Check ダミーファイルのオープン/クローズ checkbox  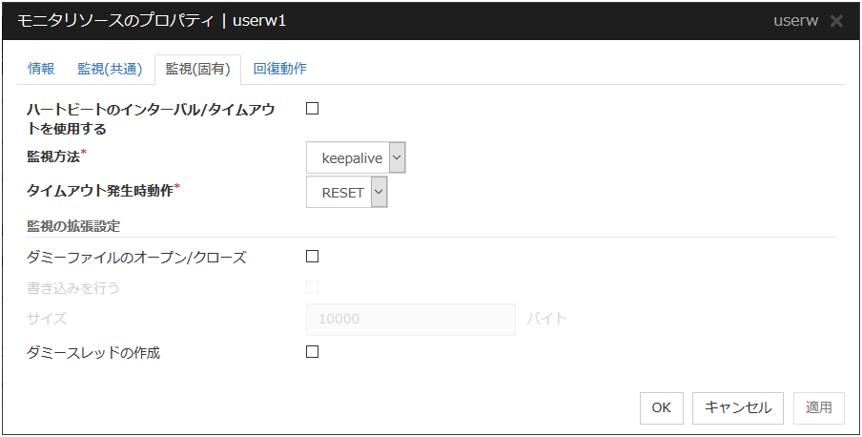pyautogui.click(x=312, y=256)
